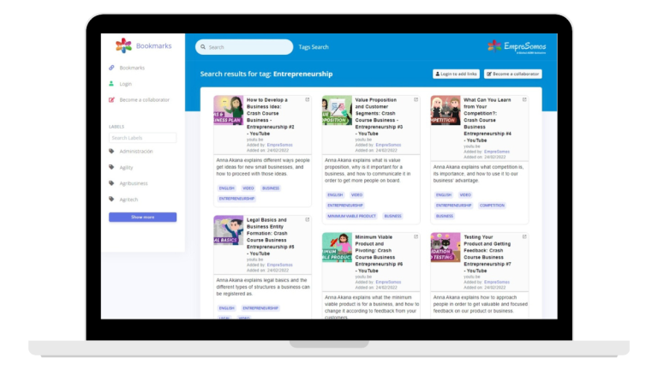Click the magnifier icon in search bar
The image size is (658, 370).
[x=203, y=47]
